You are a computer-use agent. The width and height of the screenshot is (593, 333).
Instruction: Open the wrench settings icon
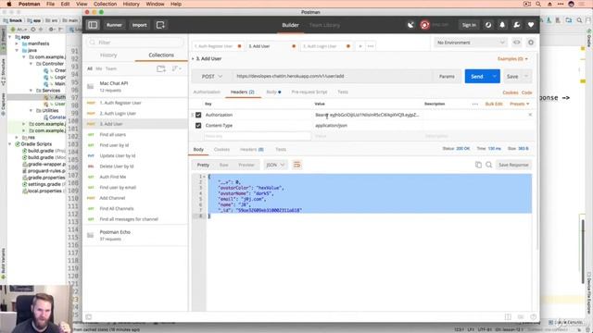pyautogui.click(x=517, y=25)
